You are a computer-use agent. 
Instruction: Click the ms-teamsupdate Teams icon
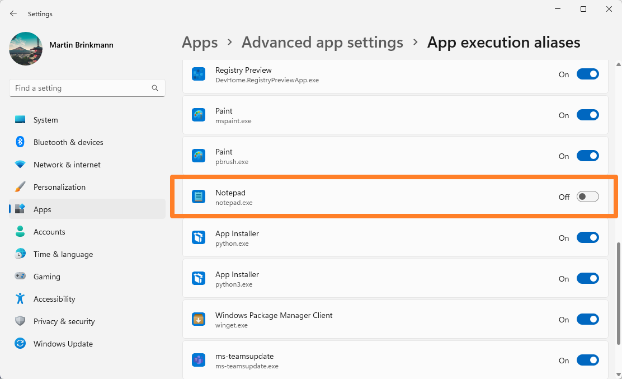click(199, 361)
